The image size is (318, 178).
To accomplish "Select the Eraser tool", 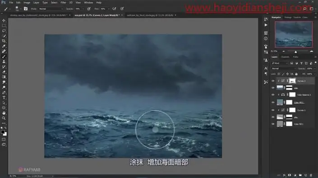I will [x=4, y=72].
